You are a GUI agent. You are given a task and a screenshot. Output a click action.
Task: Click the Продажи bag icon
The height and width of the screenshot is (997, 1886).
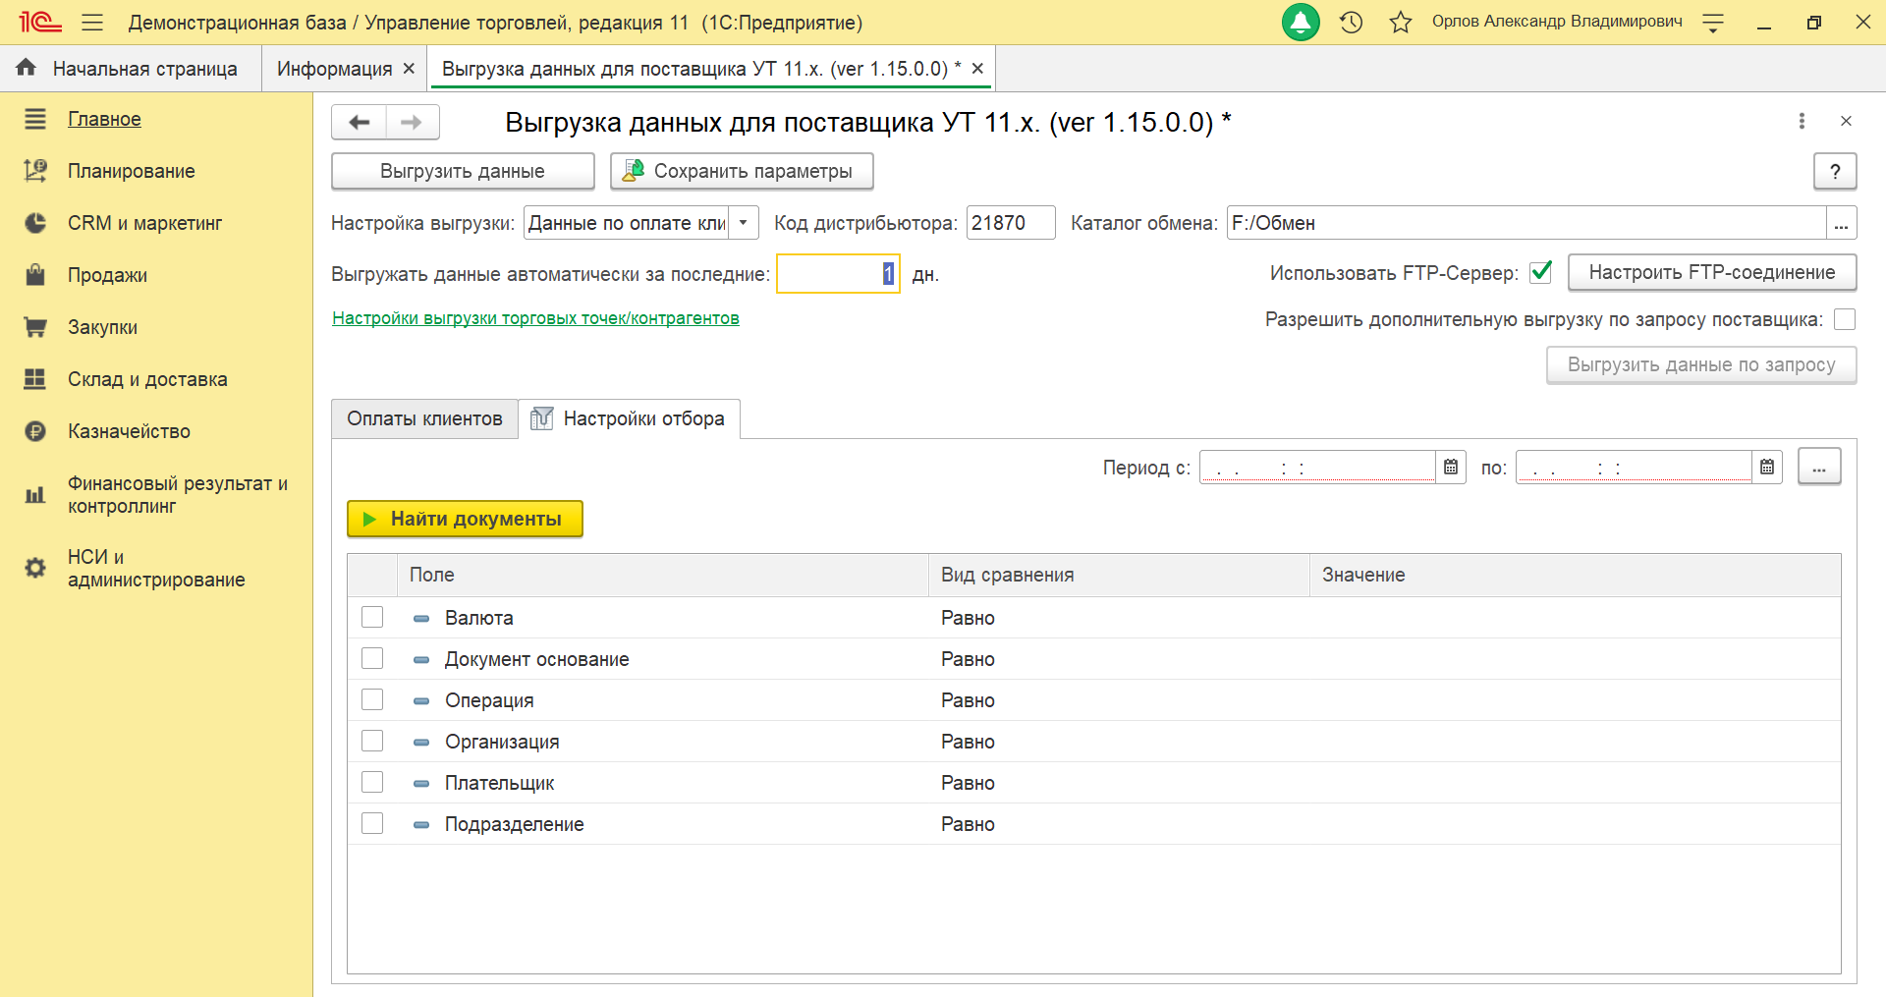pyautogui.click(x=35, y=275)
